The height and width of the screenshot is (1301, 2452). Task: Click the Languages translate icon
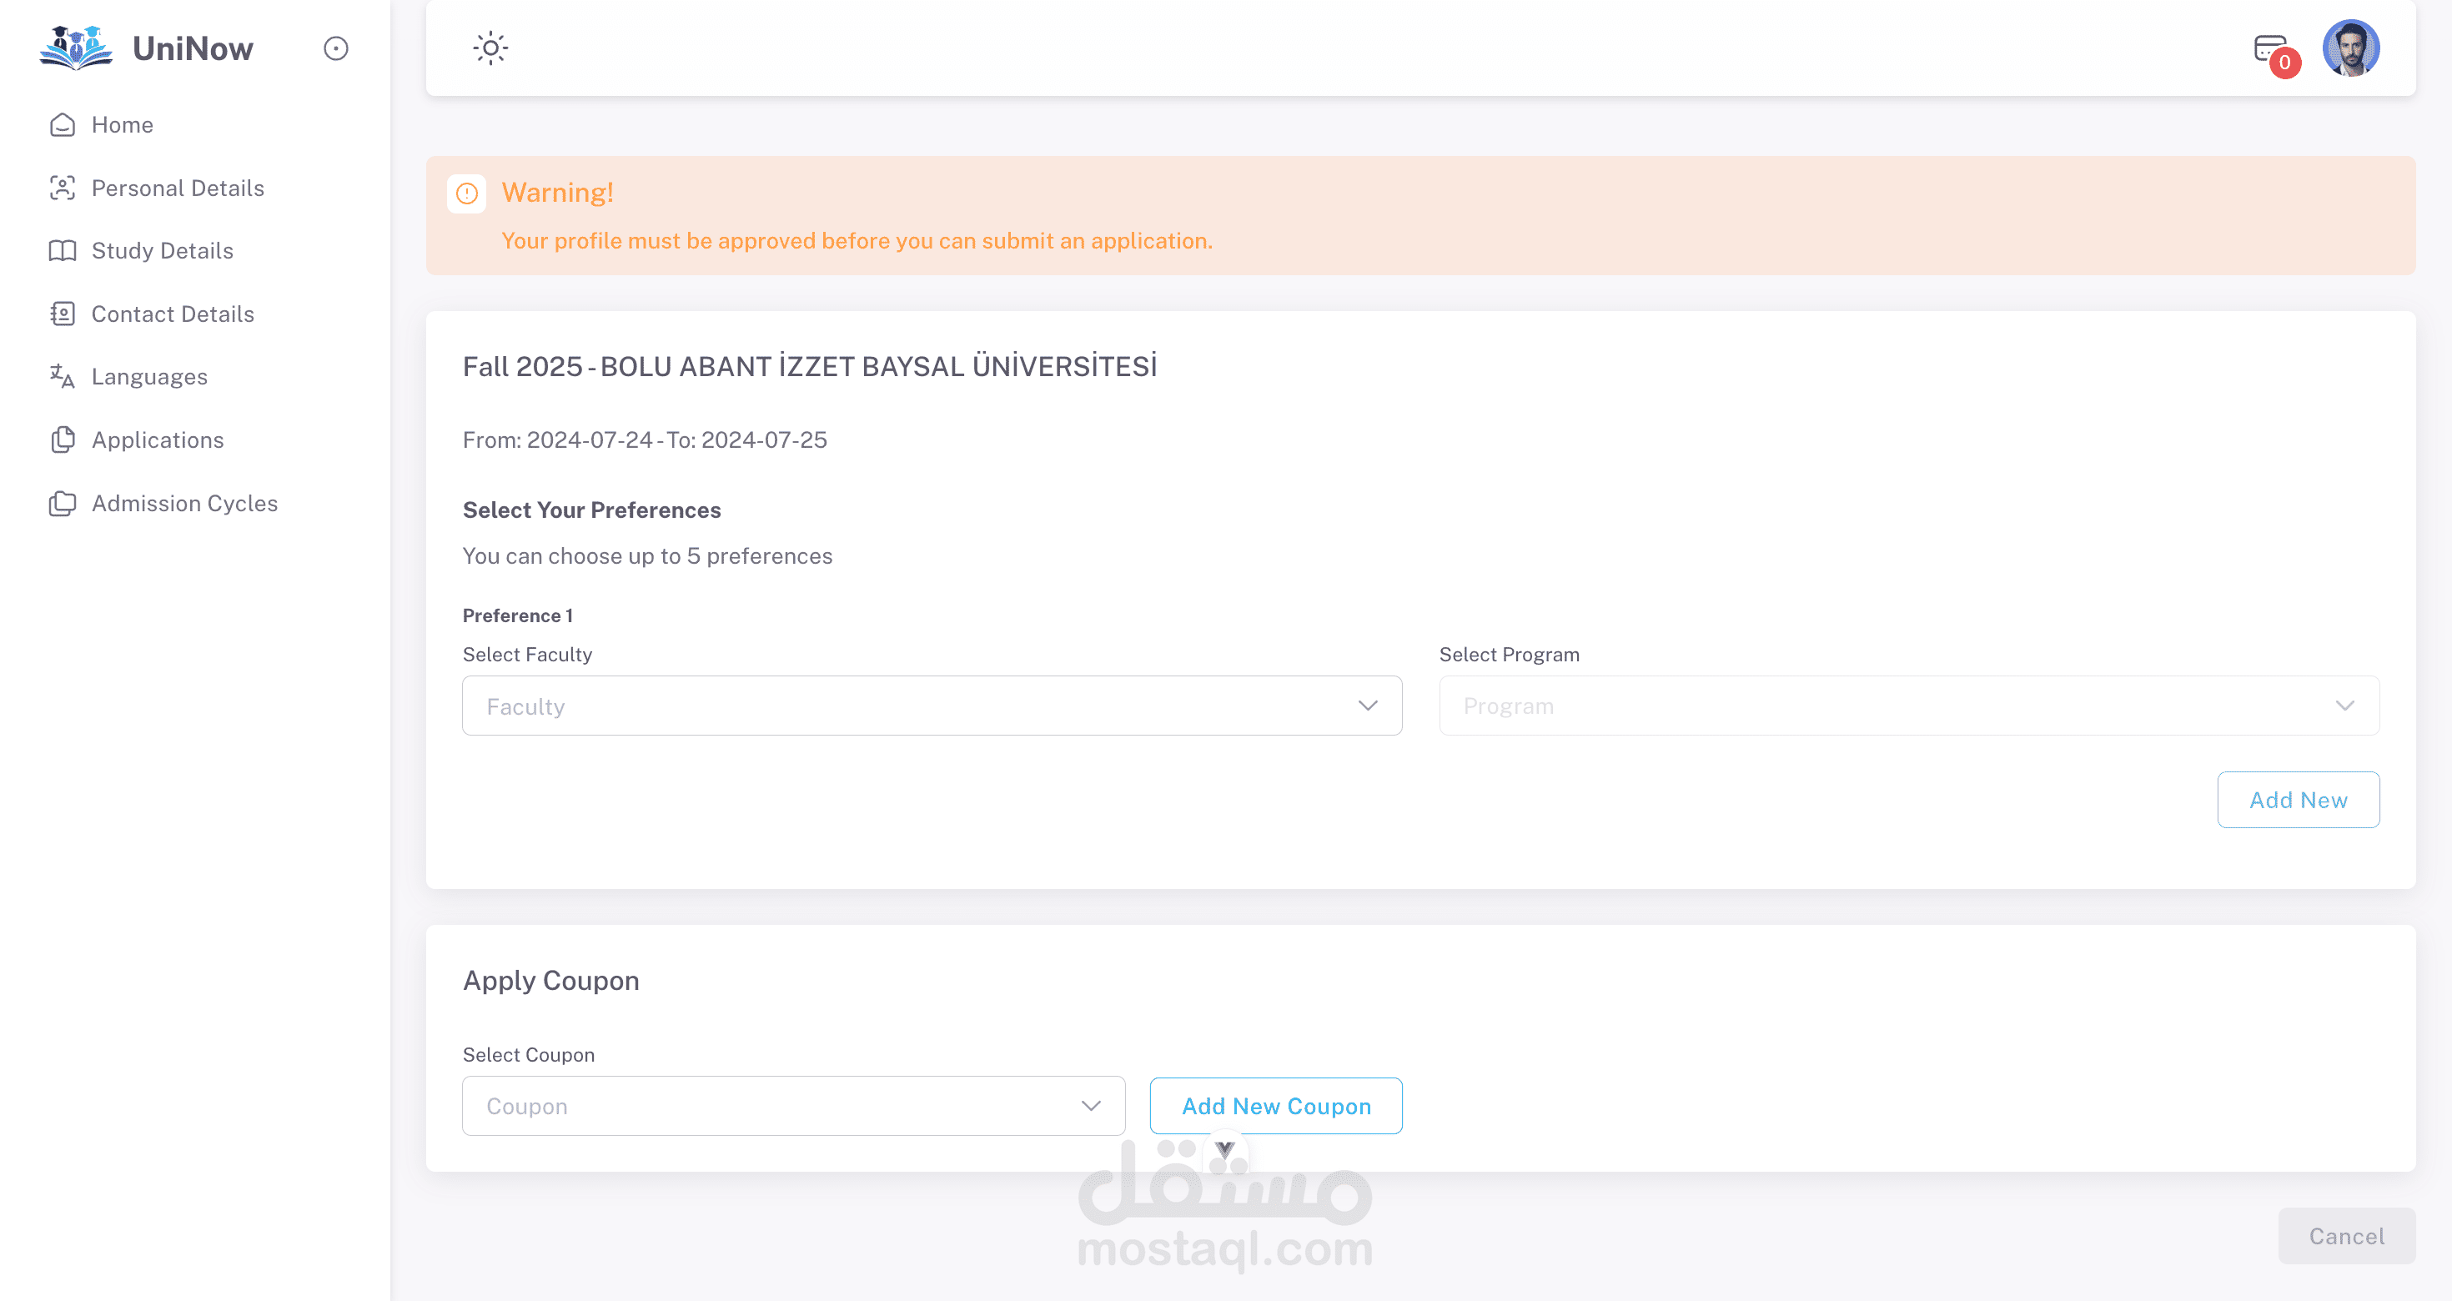(63, 377)
